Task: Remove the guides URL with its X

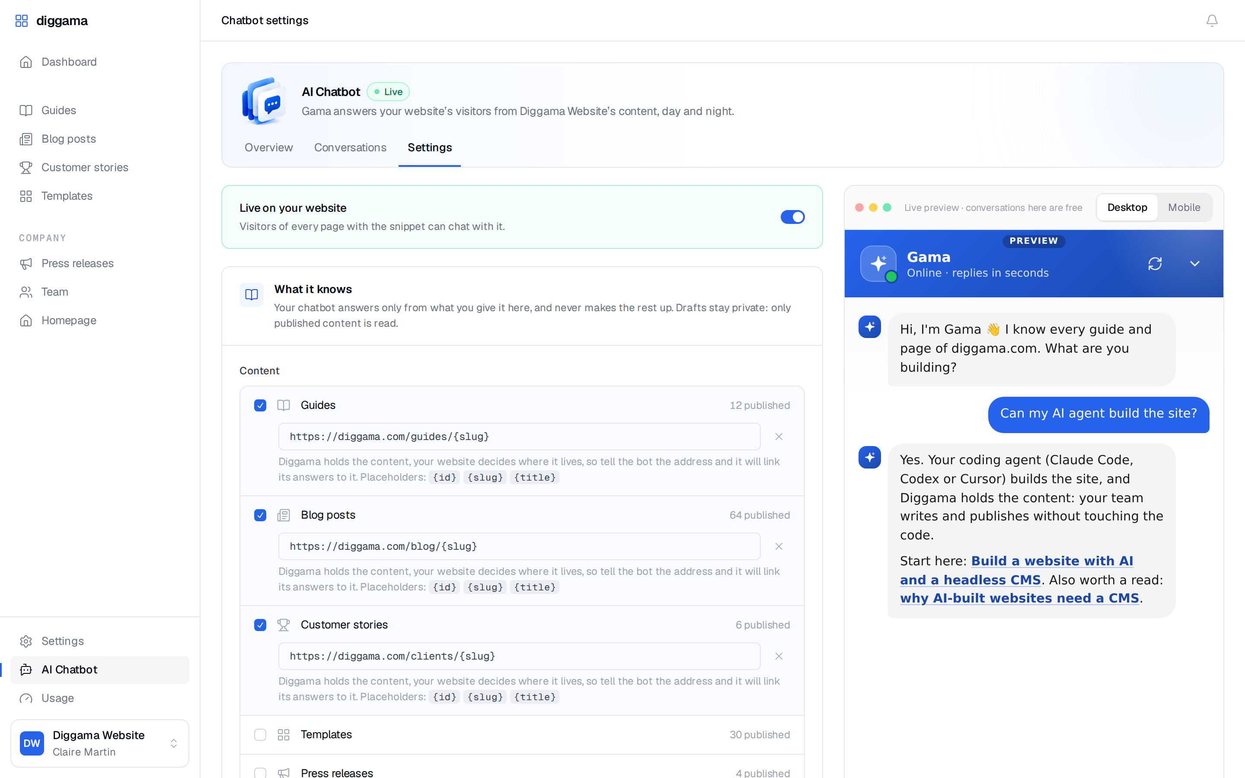Action: [779, 437]
